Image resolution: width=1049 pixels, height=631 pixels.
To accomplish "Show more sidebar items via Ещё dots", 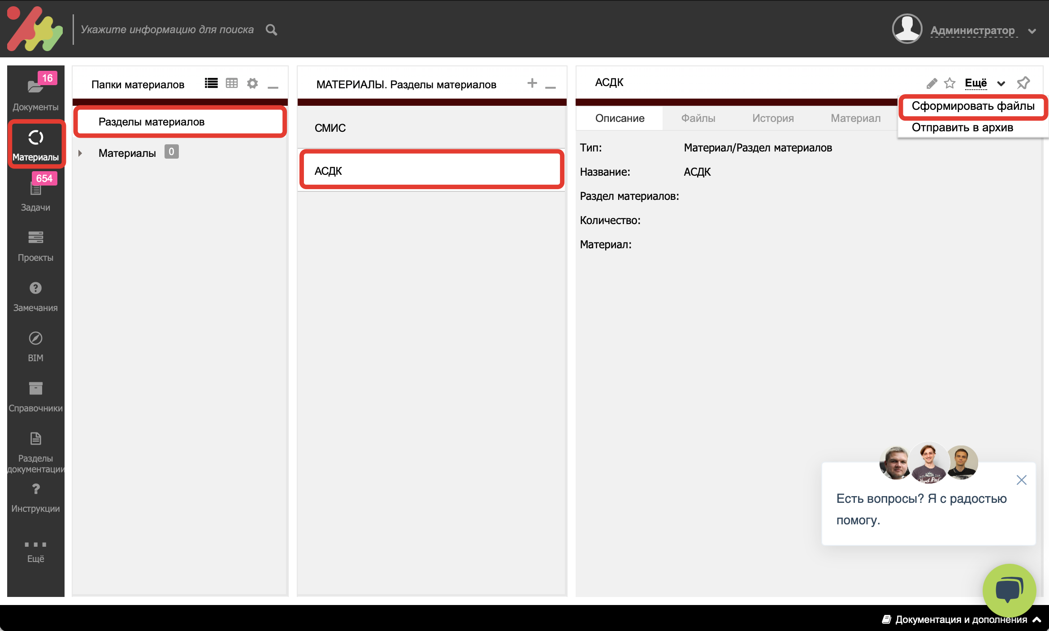I will [35, 551].
